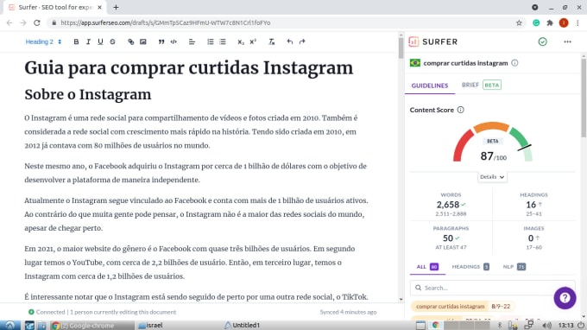Close the Surfer browser tab

pos(99,7)
